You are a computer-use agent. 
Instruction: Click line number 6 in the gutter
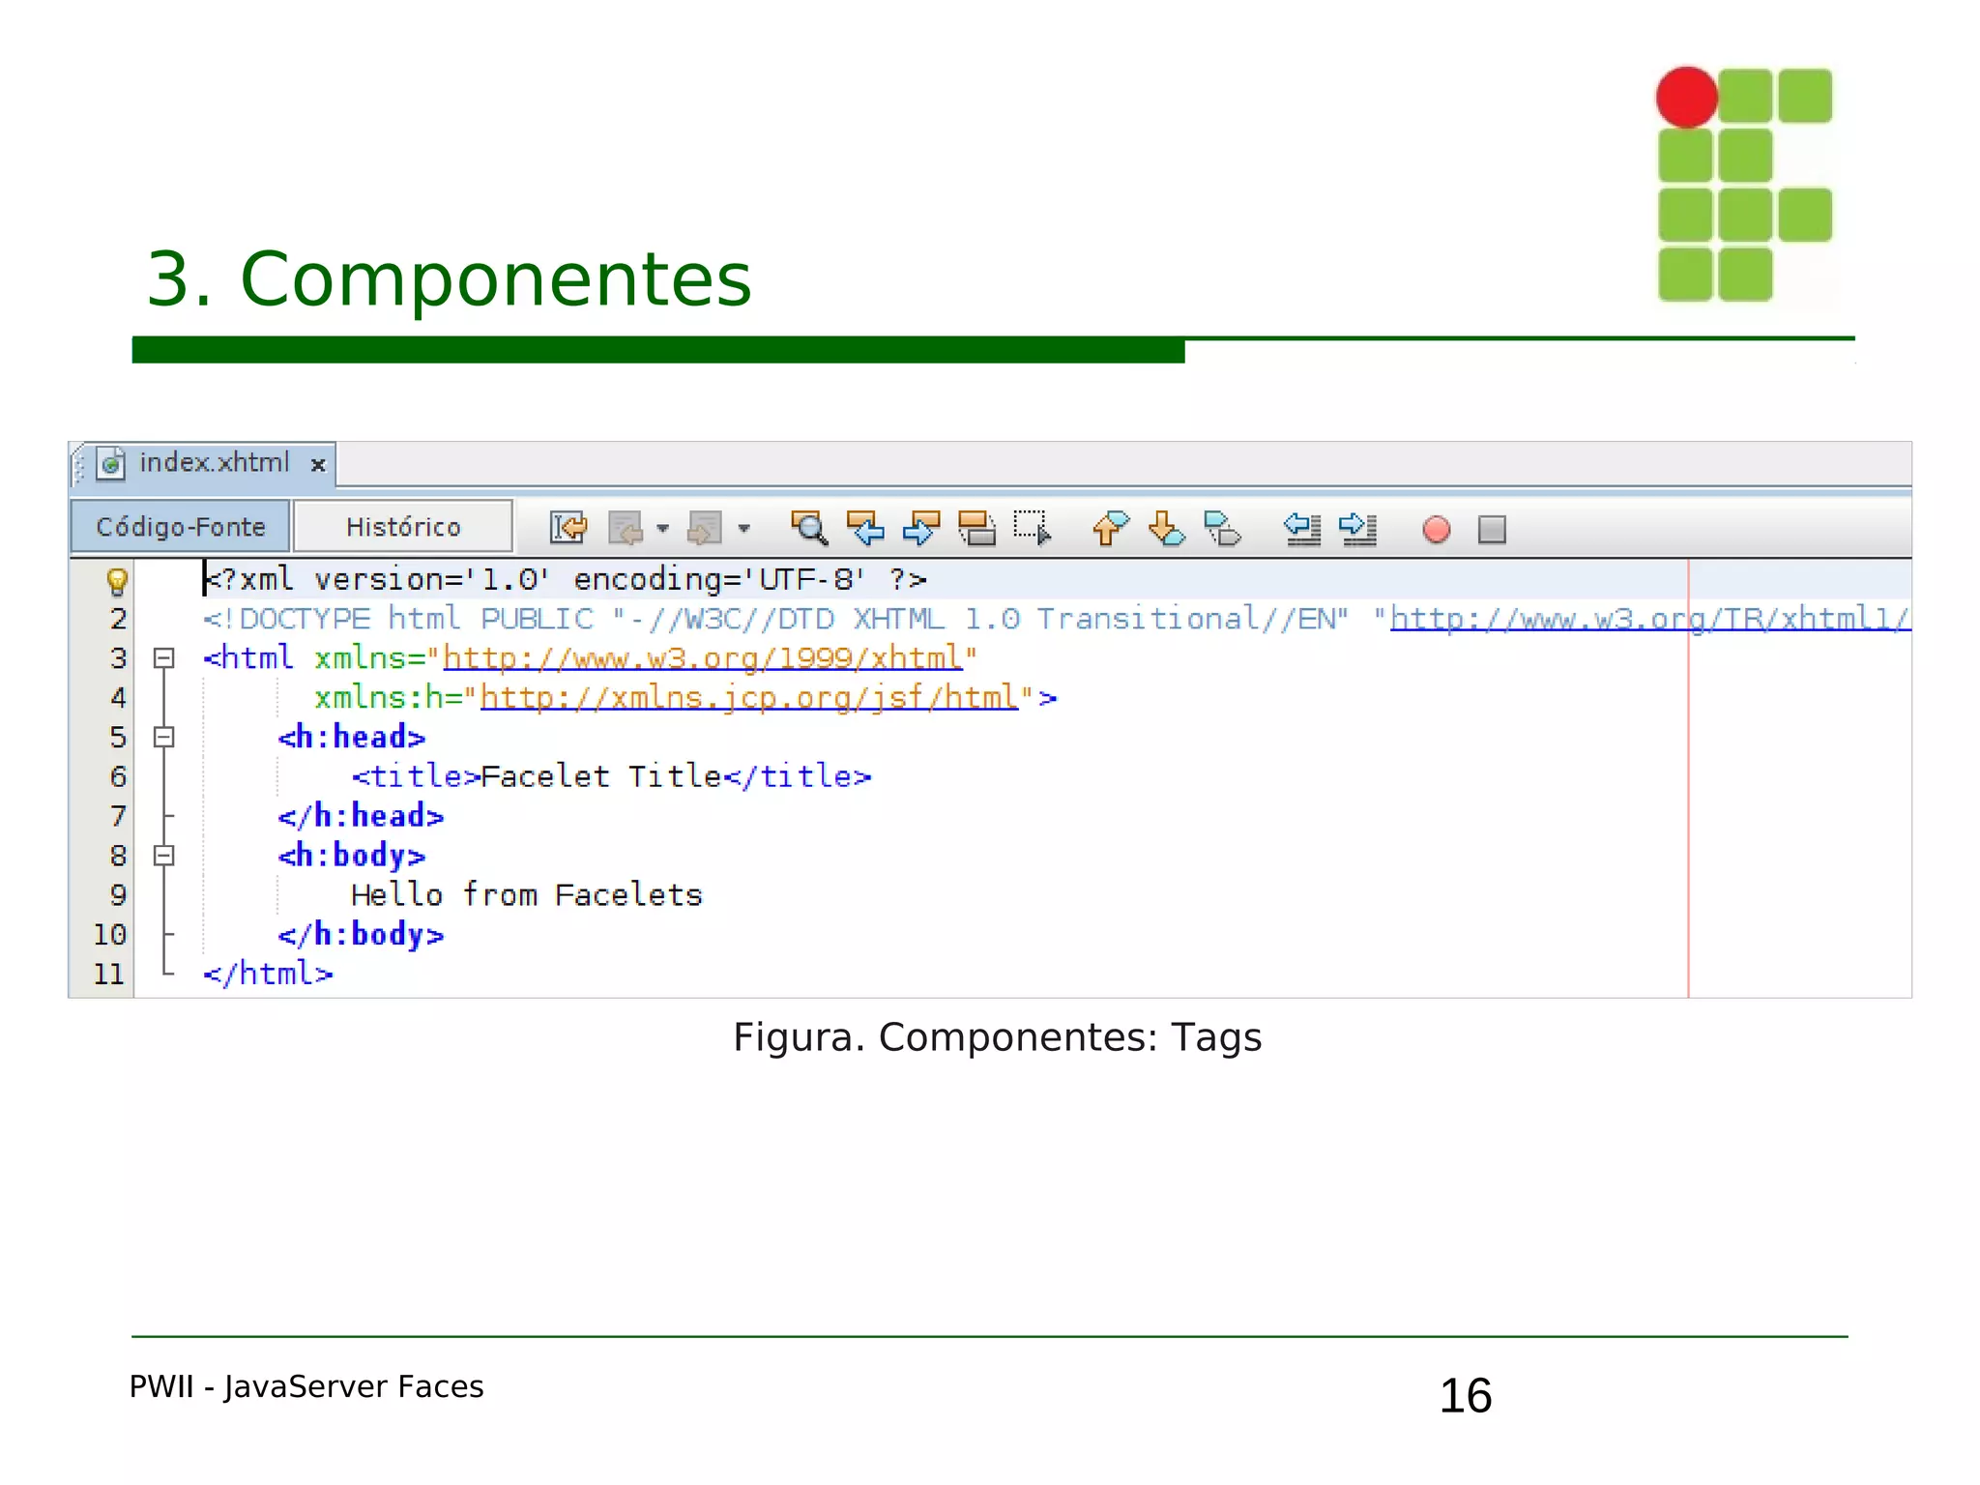[118, 776]
